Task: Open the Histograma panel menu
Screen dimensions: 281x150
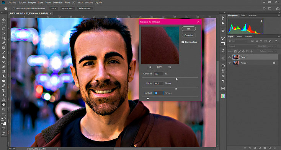Action: tap(278, 16)
